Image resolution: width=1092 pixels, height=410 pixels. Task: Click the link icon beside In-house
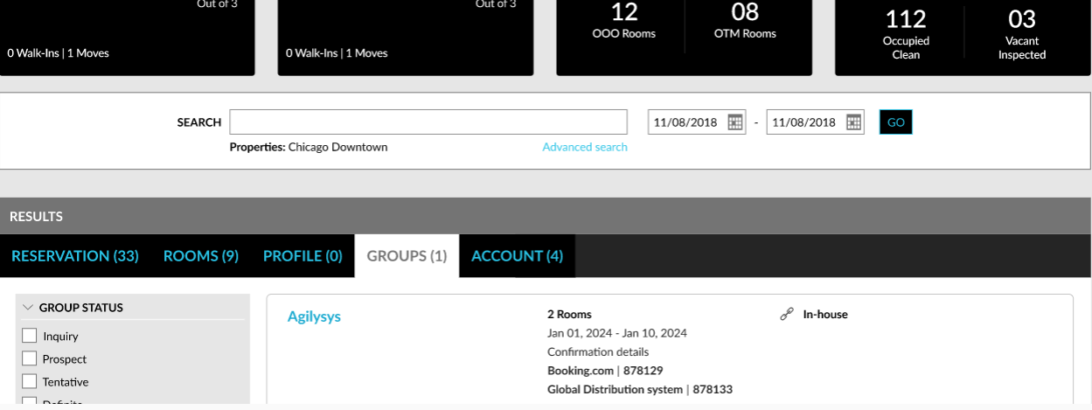(786, 315)
